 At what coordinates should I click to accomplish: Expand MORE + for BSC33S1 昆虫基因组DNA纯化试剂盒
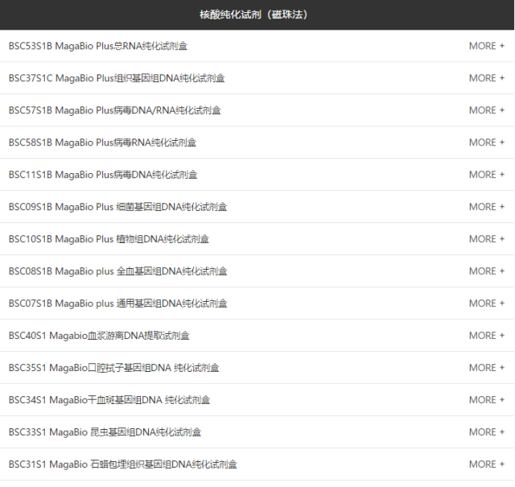click(x=486, y=432)
